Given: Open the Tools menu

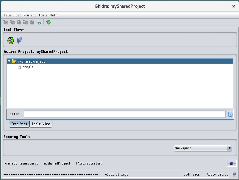Looking at the screenshot, I should click(43, 15).
